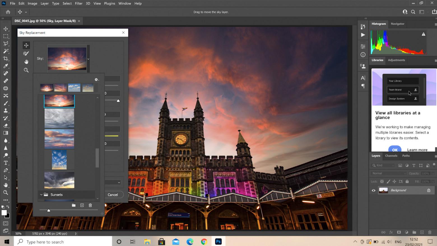Switch to the Channels tab
Image resolution: width=437 pixels, height=246 pixels.
[x=391, y=156]
